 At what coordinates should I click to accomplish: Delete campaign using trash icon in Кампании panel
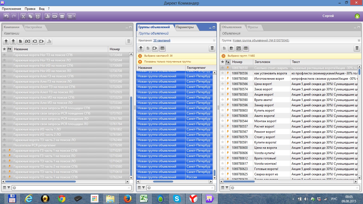[x=129, y=41]
